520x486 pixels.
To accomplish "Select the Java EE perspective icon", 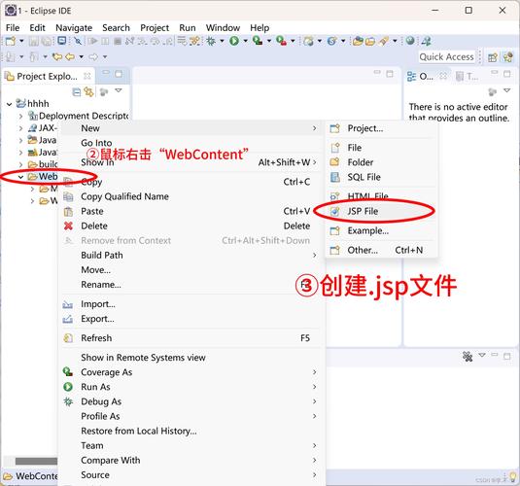I will tap(507, 57).
